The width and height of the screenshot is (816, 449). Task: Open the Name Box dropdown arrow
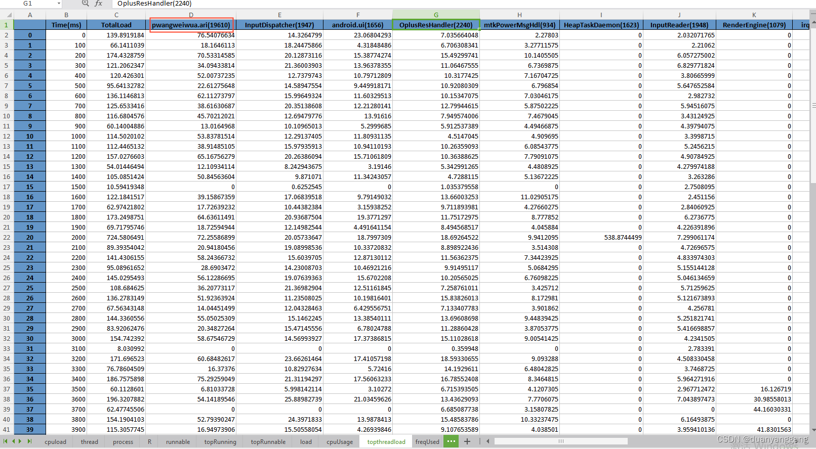(59, 4)
